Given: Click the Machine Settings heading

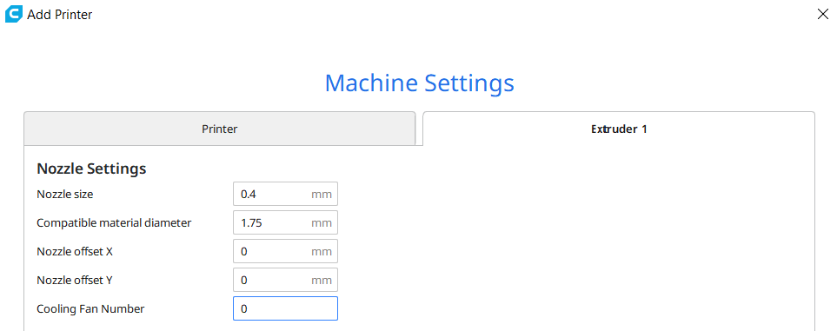Looking at the screenshot, I should [420, 83].
